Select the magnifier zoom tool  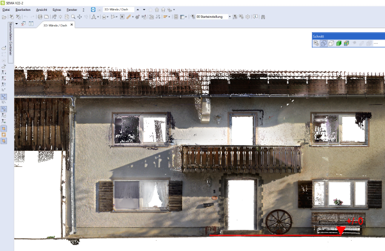(x=73, y=17)
